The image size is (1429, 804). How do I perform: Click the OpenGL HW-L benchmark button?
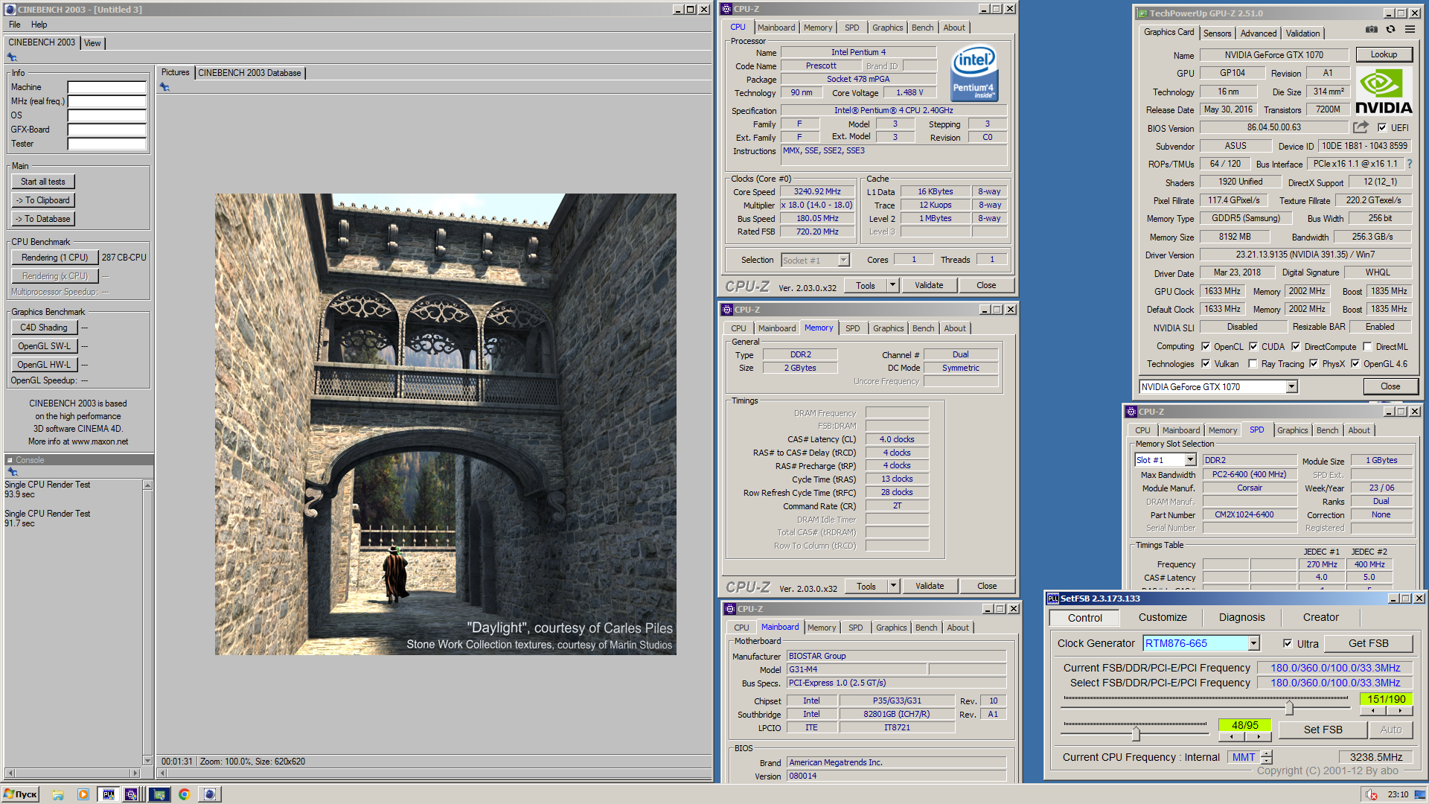click(x=44, y=365)
